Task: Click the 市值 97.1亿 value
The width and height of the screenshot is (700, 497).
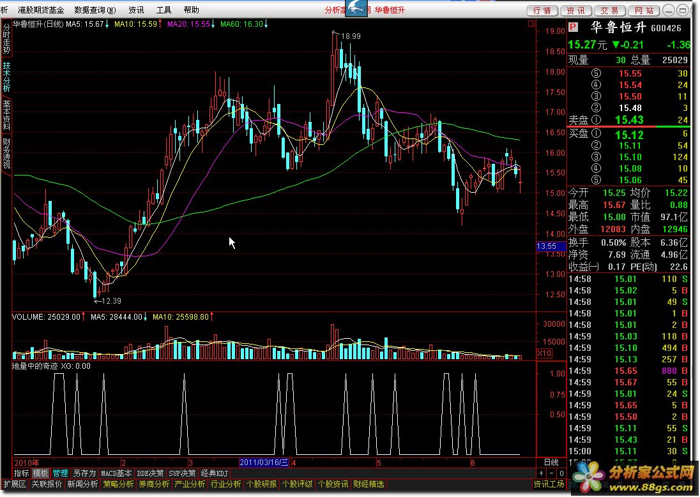Action: 674,218
